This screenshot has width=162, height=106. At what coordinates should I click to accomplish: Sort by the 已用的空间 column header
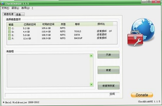(31, 24)
